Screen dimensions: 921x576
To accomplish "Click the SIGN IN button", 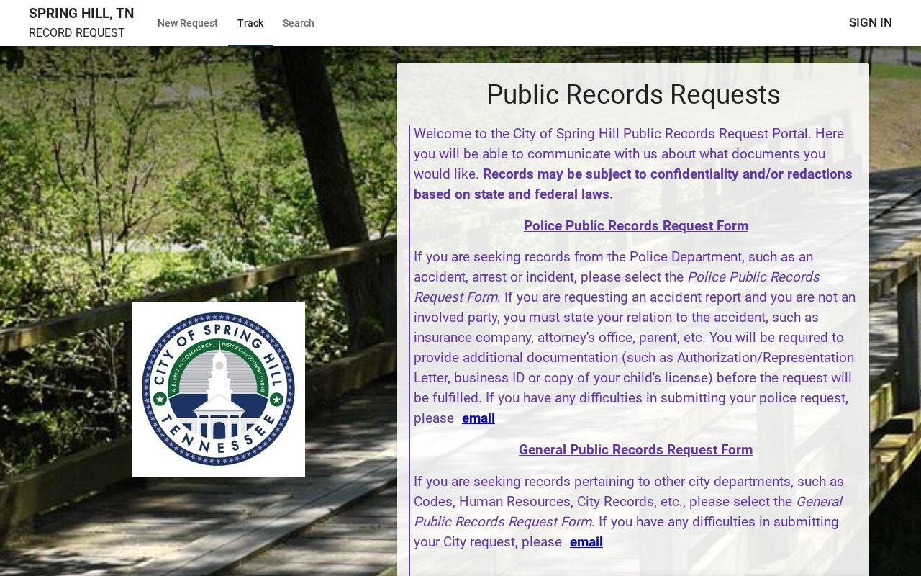I will [871, 23].
